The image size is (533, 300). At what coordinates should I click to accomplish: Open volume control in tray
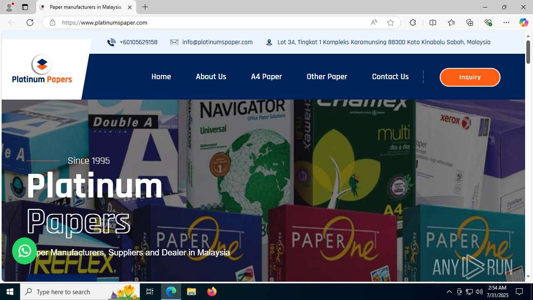point(479,292)
